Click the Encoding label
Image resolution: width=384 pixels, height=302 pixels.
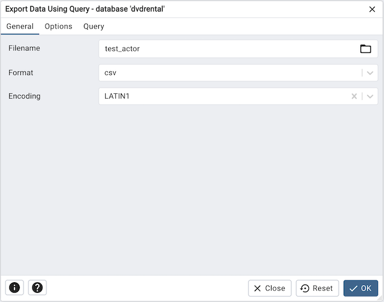[x=25, y=96]
